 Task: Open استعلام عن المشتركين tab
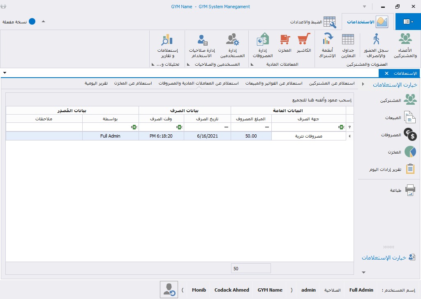pyautogui.click(x=332, y=83)
